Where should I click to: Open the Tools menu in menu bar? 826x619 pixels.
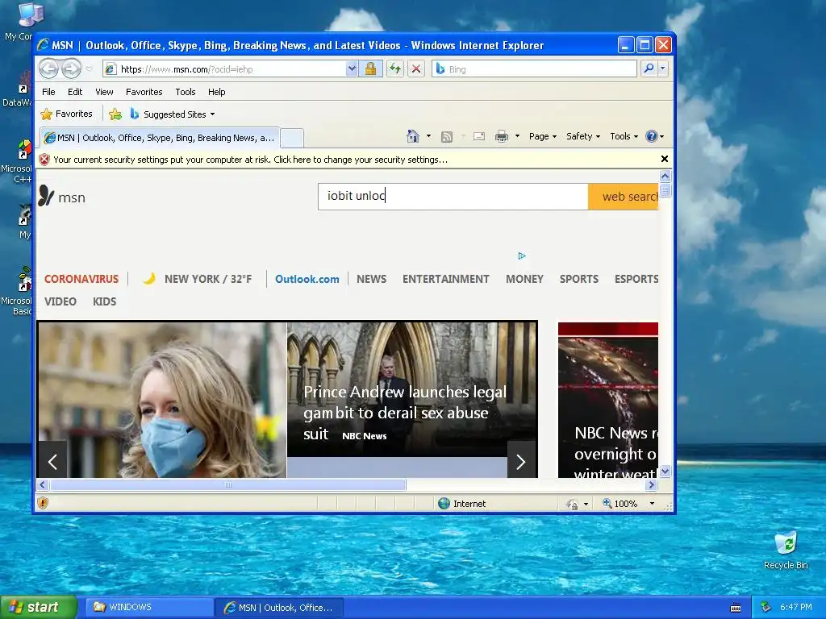pyautogui.click(x=186, y=92)
